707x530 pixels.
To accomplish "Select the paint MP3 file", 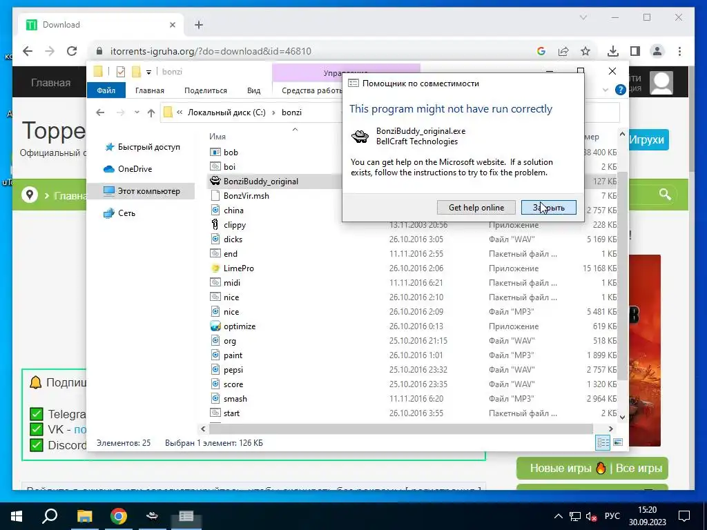I will click(x=233, y=355).
